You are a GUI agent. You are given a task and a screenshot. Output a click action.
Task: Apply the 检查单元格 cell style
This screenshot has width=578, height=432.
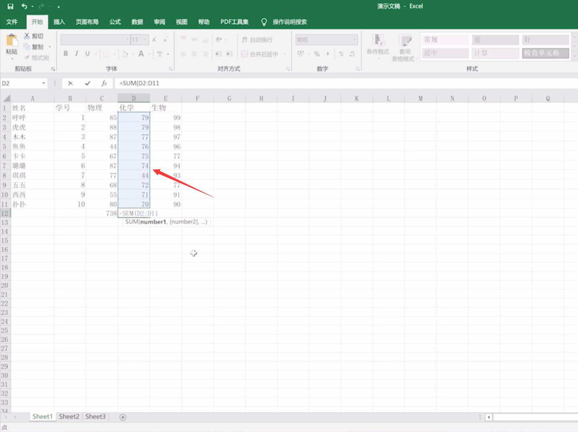(x=545, y=53)
